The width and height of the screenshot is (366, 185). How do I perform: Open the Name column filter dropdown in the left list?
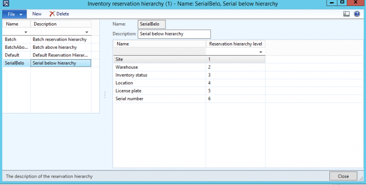click(x=26, y=32)
